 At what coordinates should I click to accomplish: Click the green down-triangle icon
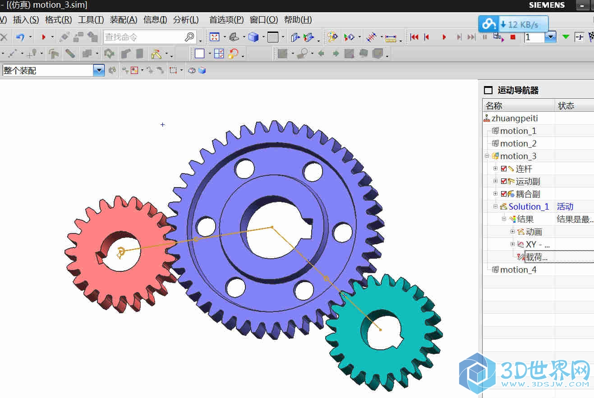click(x=566, y=37)
